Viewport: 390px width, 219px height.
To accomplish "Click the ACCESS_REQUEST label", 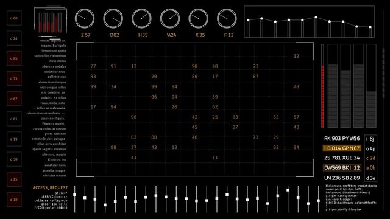I will click(50, 188).
